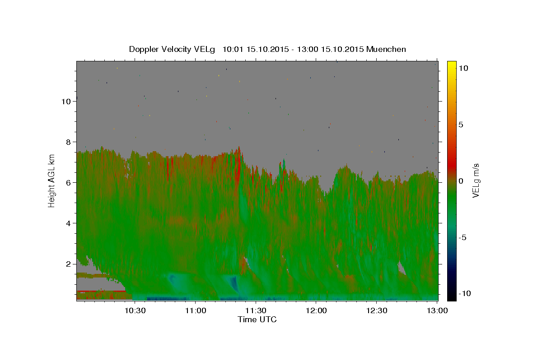The image size is (542, 361).
Task: Click the height tick label 2
Action: pos(69,264)
